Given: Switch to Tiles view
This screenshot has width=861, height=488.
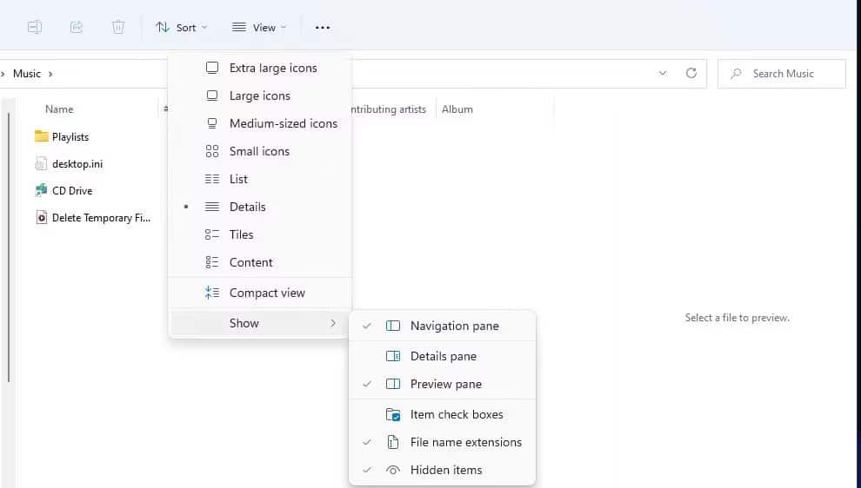Looking at the screenshot, I should coord(260,234).
